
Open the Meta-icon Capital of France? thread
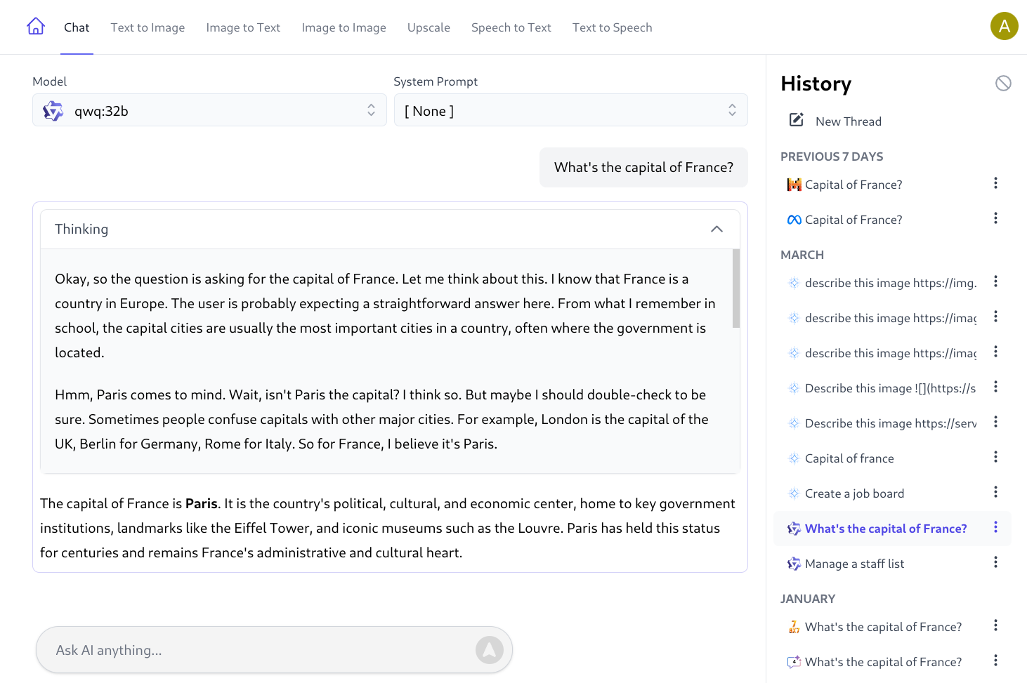point(853,220)
